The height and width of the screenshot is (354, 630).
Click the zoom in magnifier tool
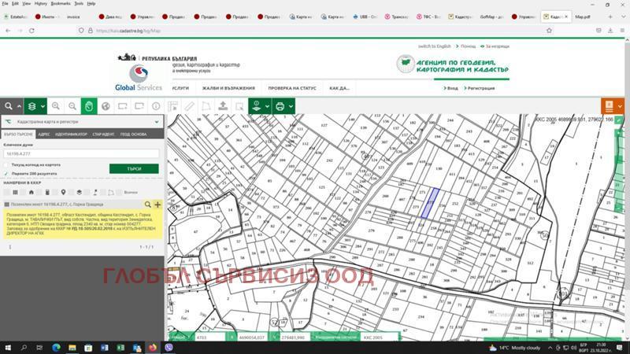(56, 106)
